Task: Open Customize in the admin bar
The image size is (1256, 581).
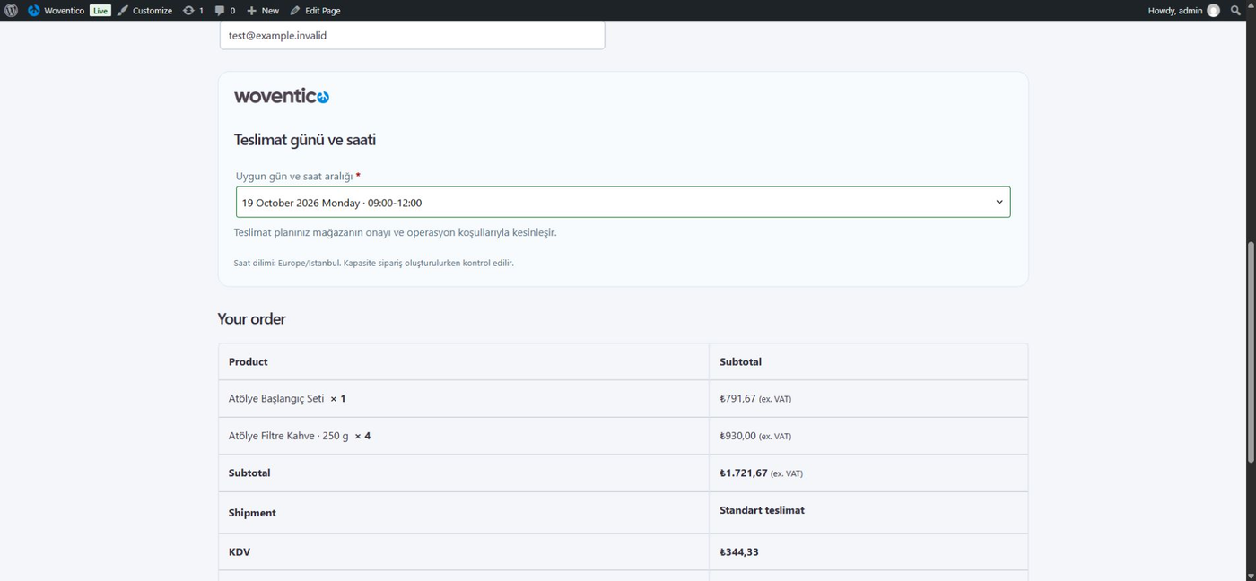Action: [x=144, y=11]
